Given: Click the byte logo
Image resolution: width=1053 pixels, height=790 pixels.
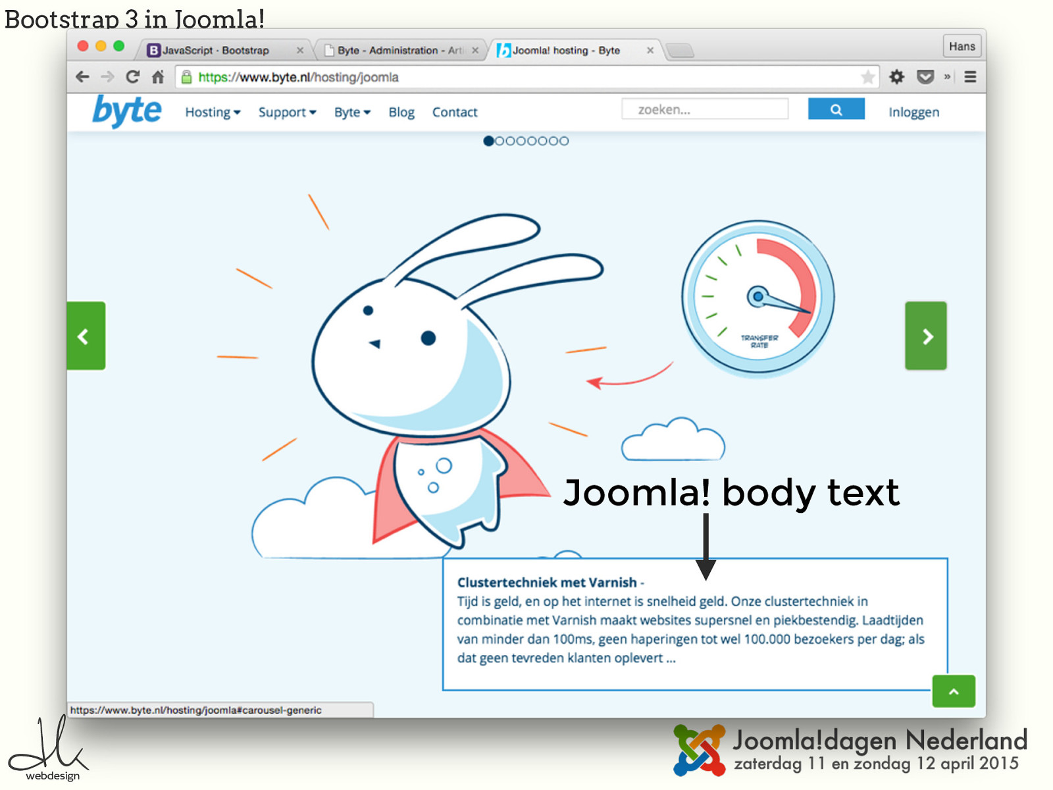Looking at the screenshot, I should pyautogui.click(x=126, y=111).
